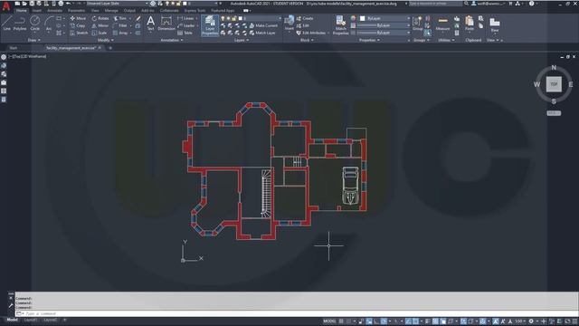Click the Leader button
The width and height of the screenshot is (579, 326).
tap(186, 25)
